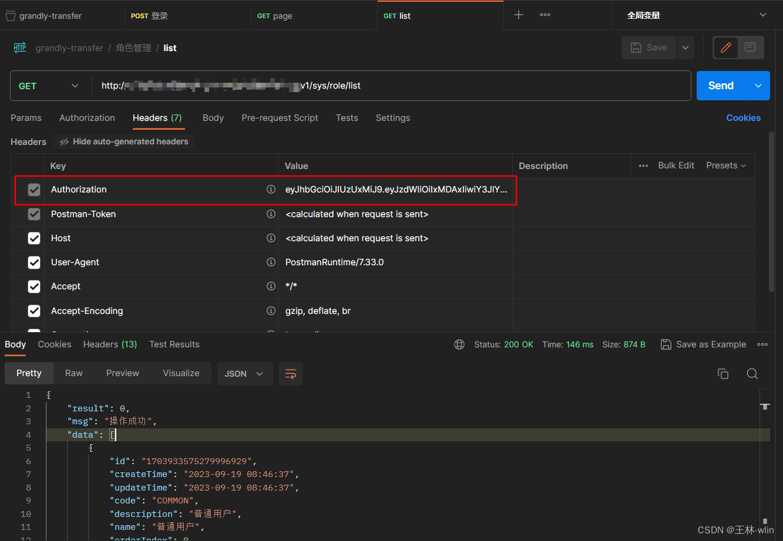Screen dimensions: 783x541
Task: Click the collection icon beside grandly-transfer tab
Action: (10, 16)
